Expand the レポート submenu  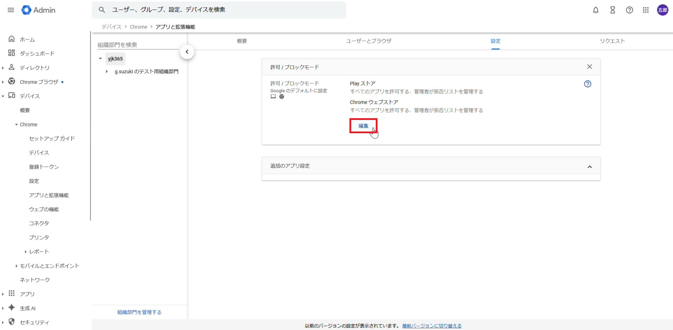tap(26, 252)
